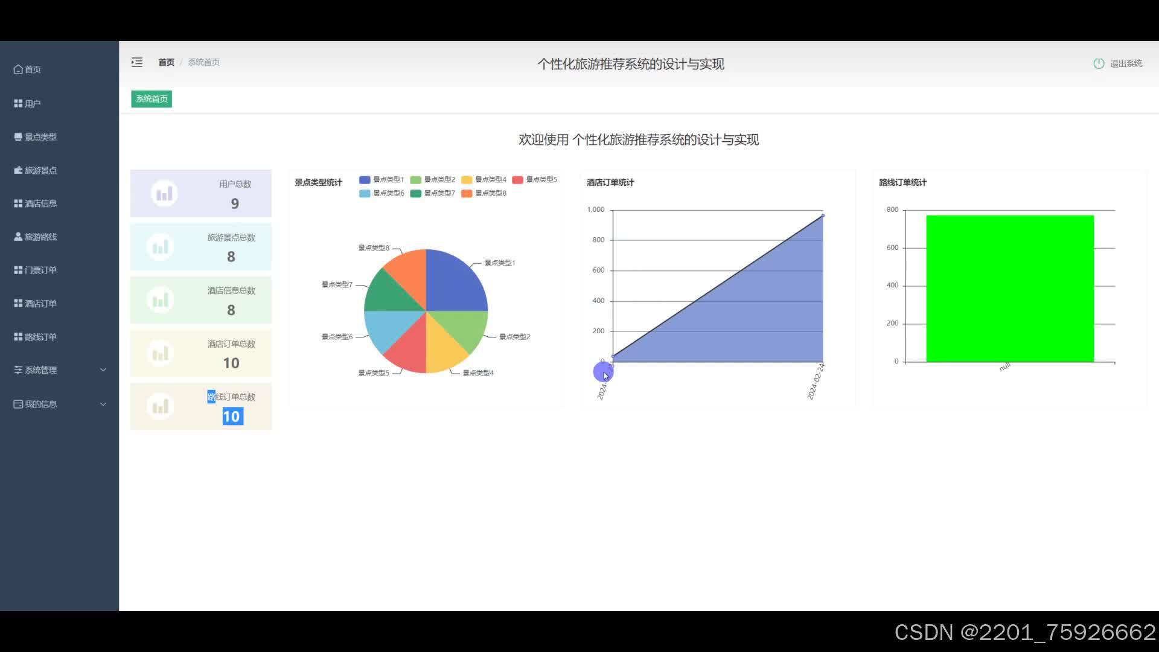
Task: Click the green bar in 路线订单统计 chart
Action: point(1009,289)
